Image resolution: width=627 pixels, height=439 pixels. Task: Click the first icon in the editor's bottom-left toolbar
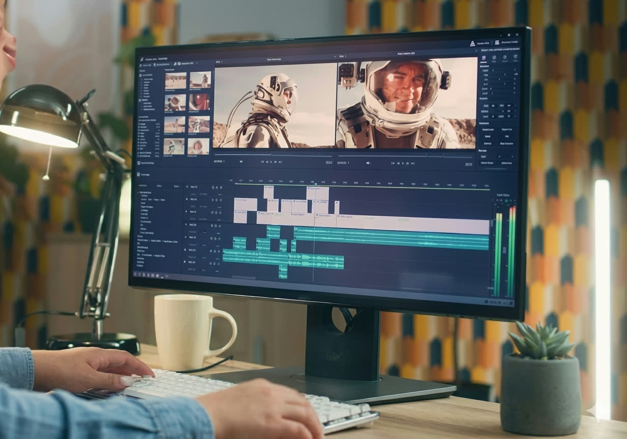135,275
